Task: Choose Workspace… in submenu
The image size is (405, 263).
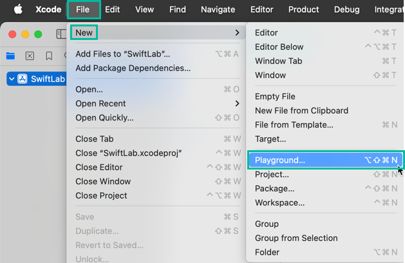Action: click(325, 203)
